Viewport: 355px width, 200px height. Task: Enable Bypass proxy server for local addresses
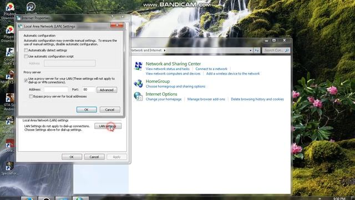[x=31, y=96]
